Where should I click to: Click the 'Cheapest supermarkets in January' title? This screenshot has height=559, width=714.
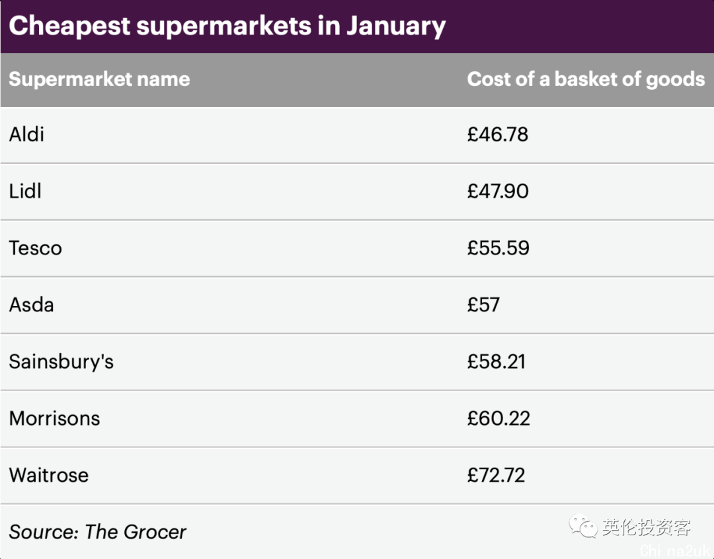[x=227, y=26]
